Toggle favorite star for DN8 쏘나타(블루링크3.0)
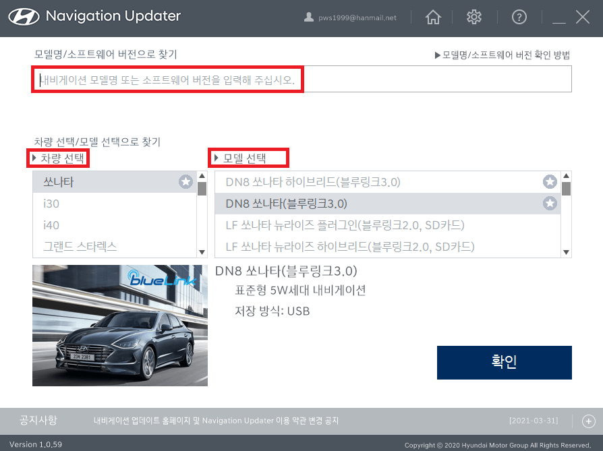 tap(550, 203)
